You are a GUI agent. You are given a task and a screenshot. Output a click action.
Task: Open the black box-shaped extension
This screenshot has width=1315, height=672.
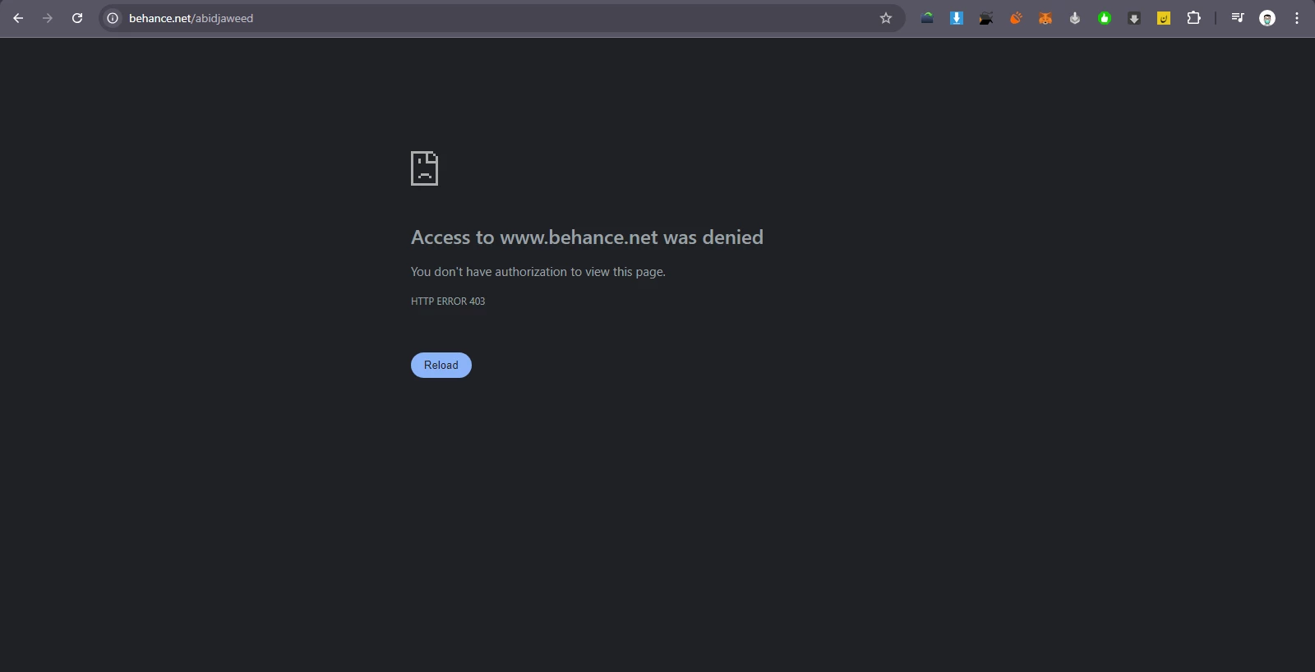[986, 18]
